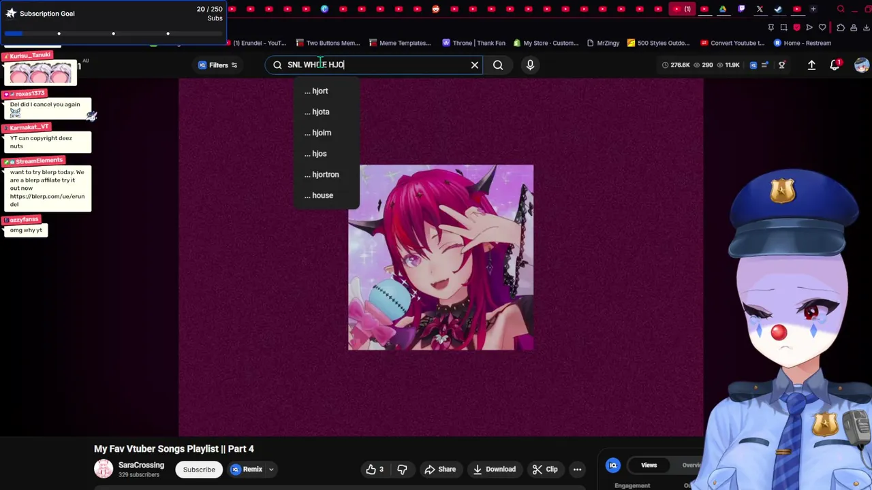Click the browser tab search magnifier icon
This screenshot has height=490, width=872.
point(841,9)
